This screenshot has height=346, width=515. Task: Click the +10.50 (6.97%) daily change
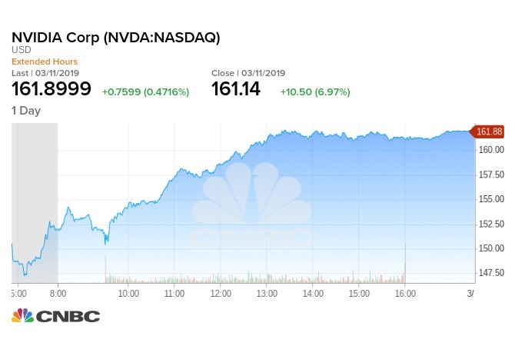point(317,92)
